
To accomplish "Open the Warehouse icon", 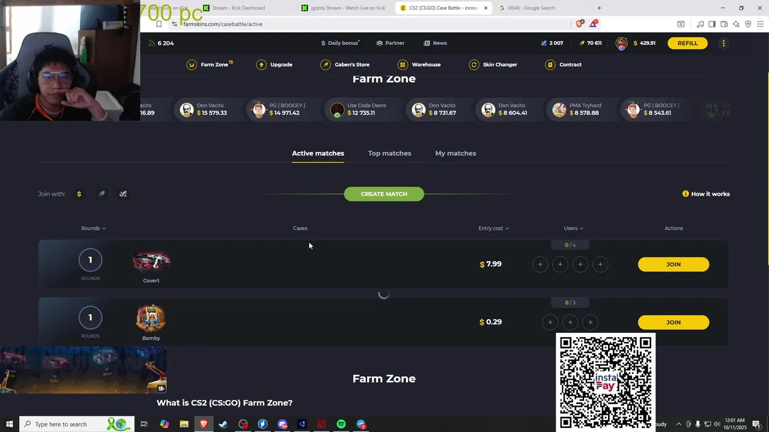I will 403,65.
